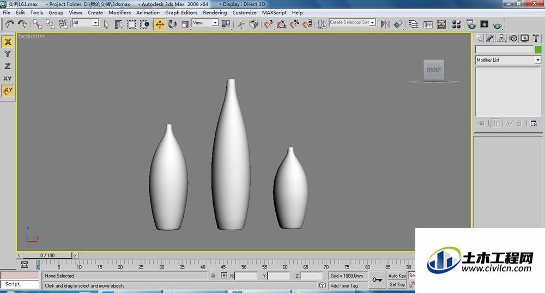
Task: Toggle the Angle Snap magnet
Action: 281,25
